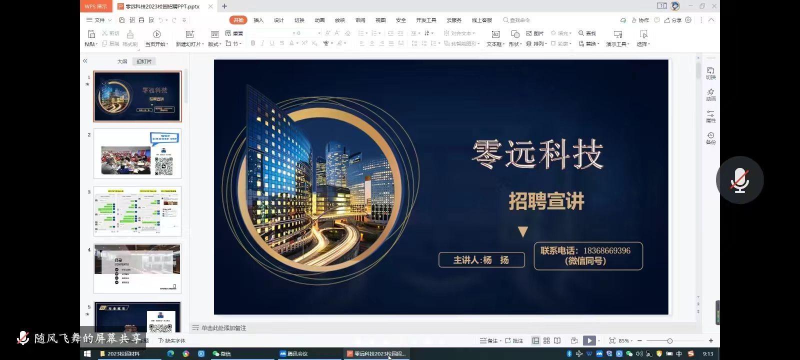
Task: Open the Shapes (形状) tool
Action: click(515, 34)
